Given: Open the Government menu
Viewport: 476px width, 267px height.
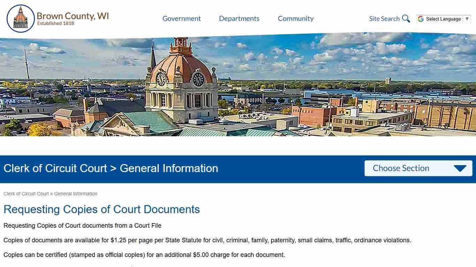Looking at the screenshot, I should (182, 18).
